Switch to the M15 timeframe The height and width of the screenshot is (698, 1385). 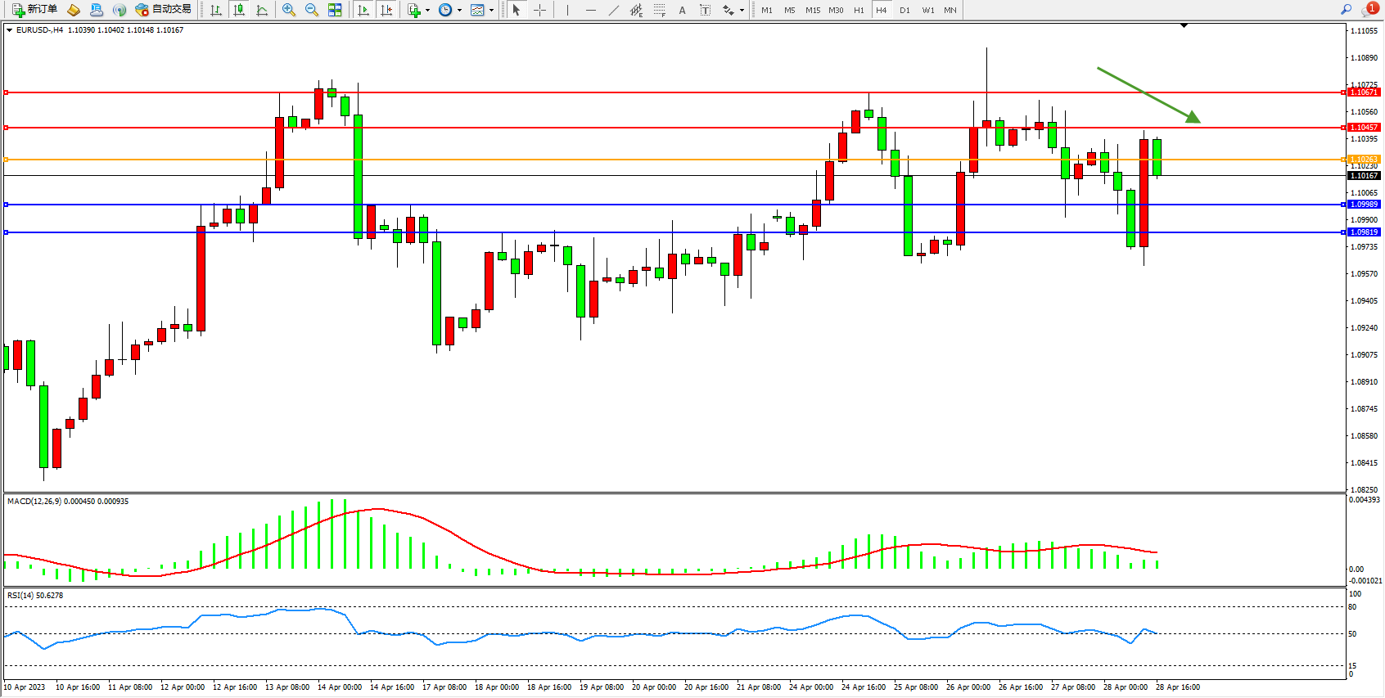point(812,10)
